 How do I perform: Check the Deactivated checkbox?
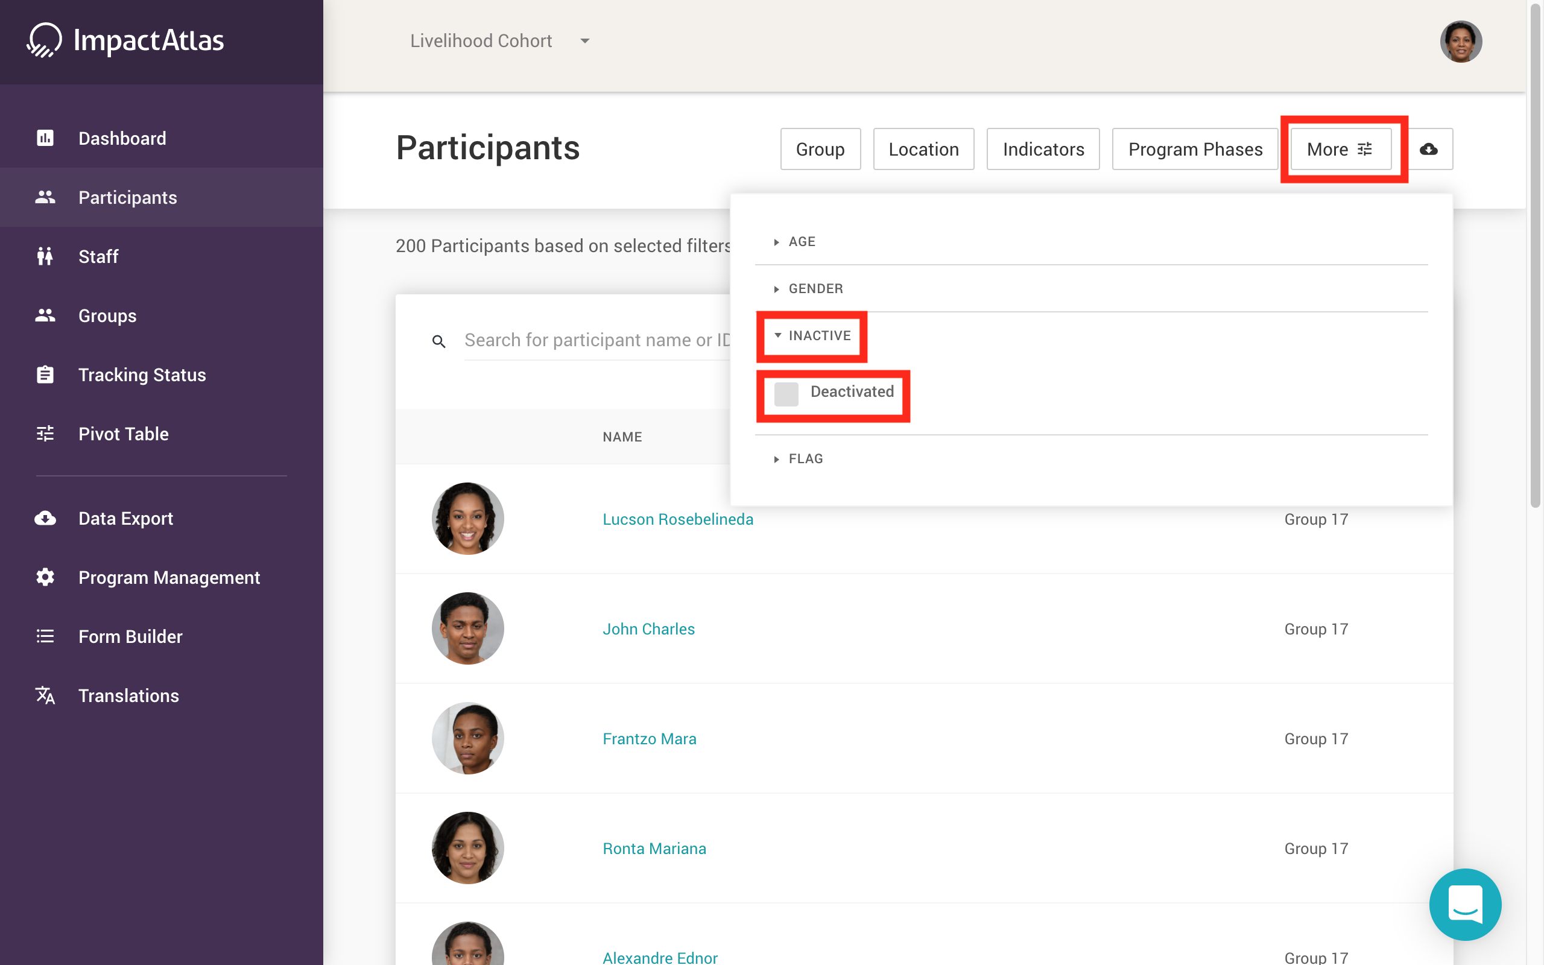tap(786, 394)
